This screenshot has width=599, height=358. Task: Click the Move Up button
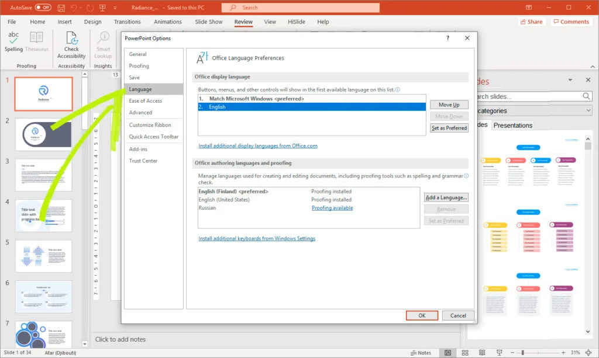pos(449,105)
